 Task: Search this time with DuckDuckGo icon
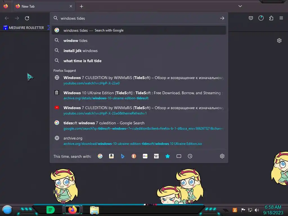(134, 156)
